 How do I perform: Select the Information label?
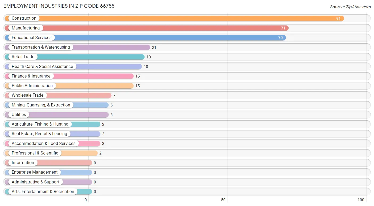[23, 162]
